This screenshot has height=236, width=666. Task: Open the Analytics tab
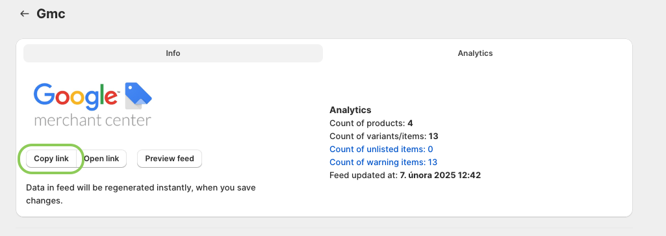point(475,53)
